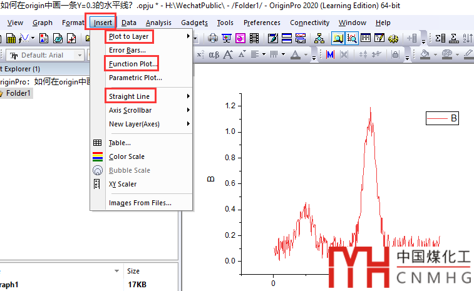
Task: Click the Print icon
Action: tap(213, 38)
